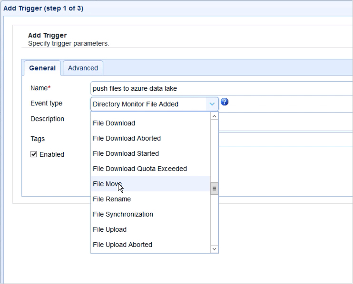Open the Event type dropdown arrow
The width and height of the screenshot is (353, 284).
pyautogui.click(x=212, y=104)
